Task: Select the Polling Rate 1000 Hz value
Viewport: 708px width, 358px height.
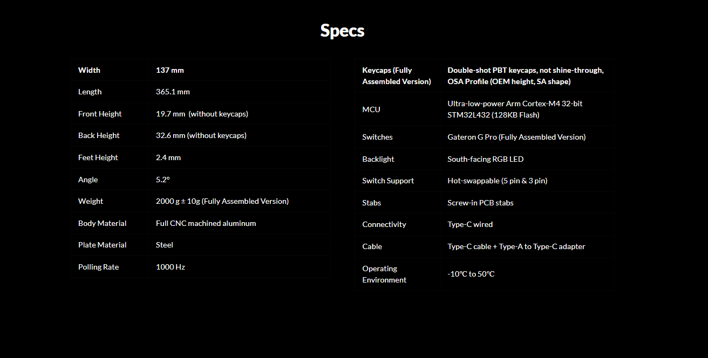Action: point(171,267)
